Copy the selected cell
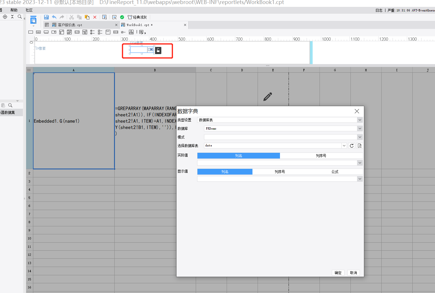This screenshot has height=293, width=435. coord(79,17)
